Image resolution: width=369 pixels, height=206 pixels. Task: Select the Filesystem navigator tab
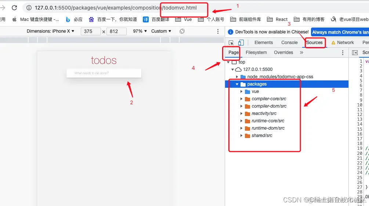256,53
